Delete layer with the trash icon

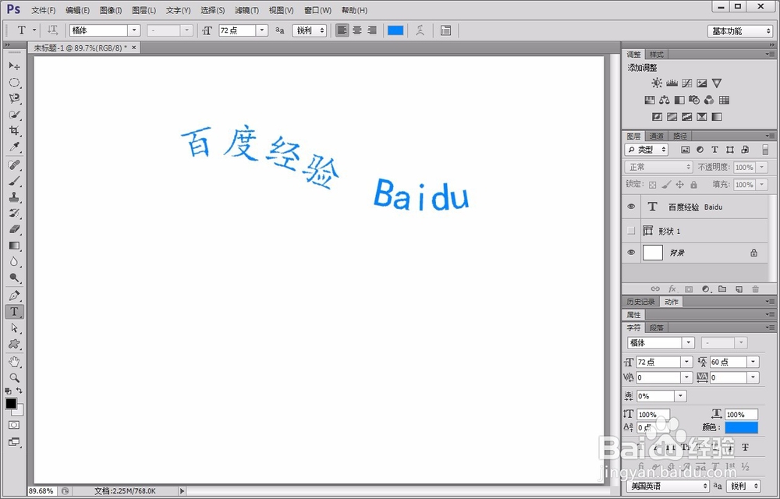point(755,288)
